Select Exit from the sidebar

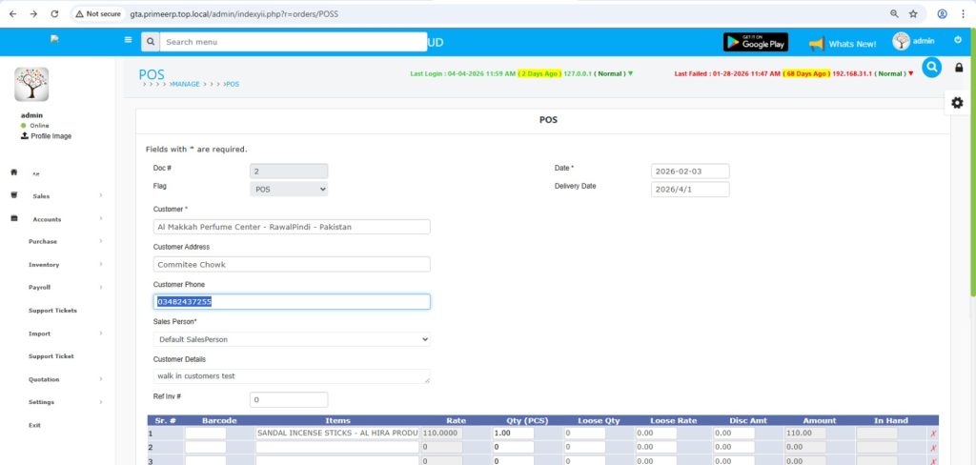tap(34, 425)
